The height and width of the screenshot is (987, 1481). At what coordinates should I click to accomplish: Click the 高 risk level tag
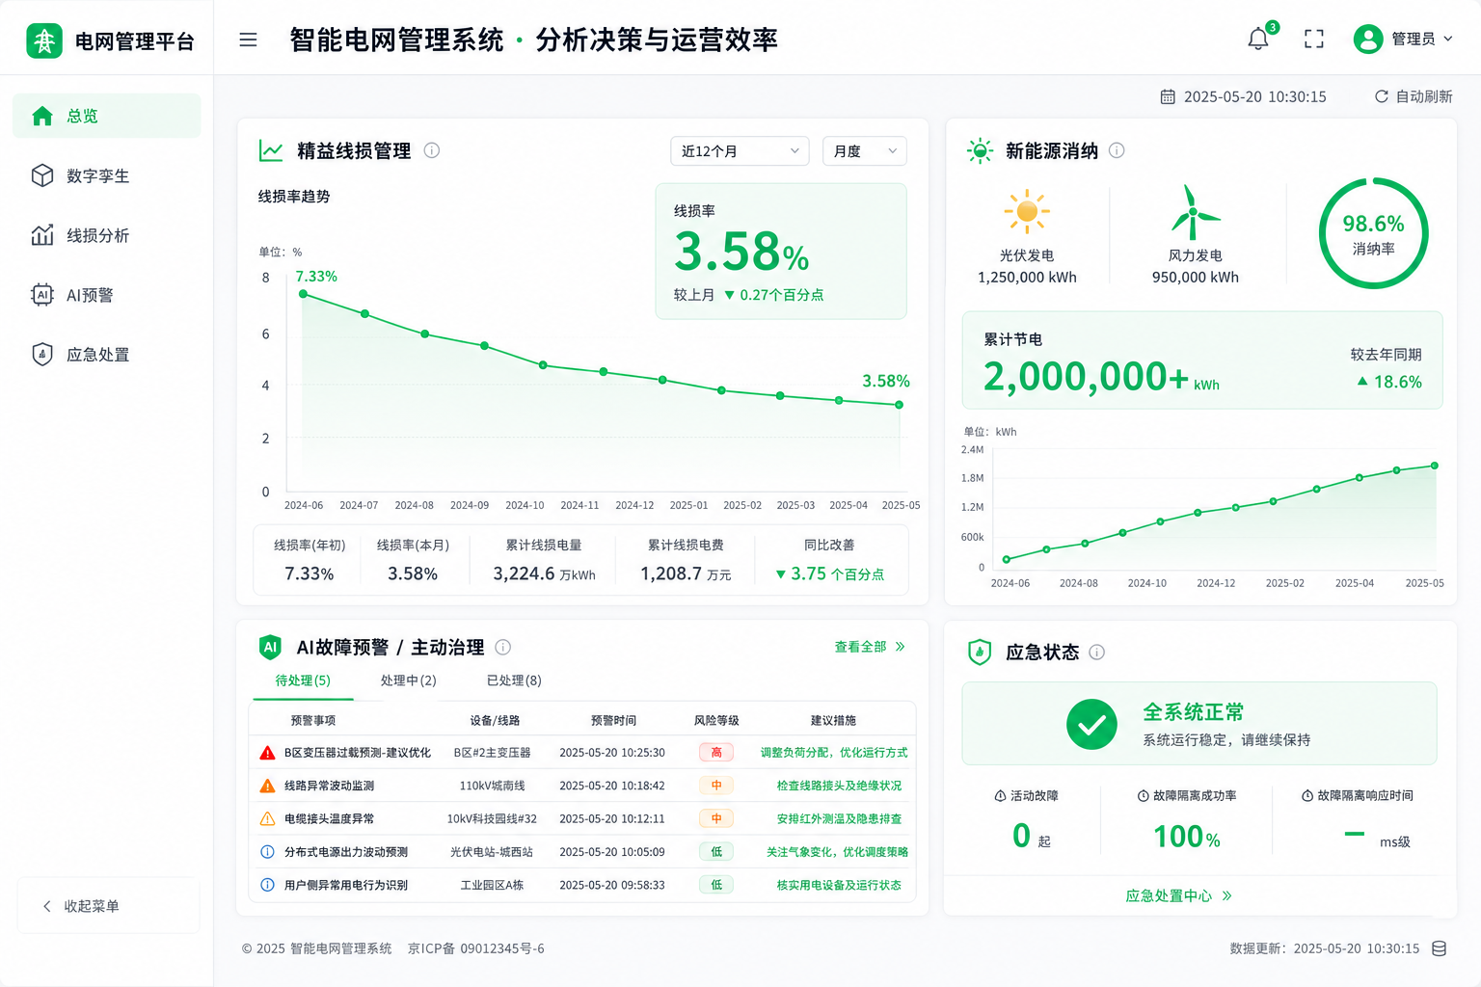[716, 753]
